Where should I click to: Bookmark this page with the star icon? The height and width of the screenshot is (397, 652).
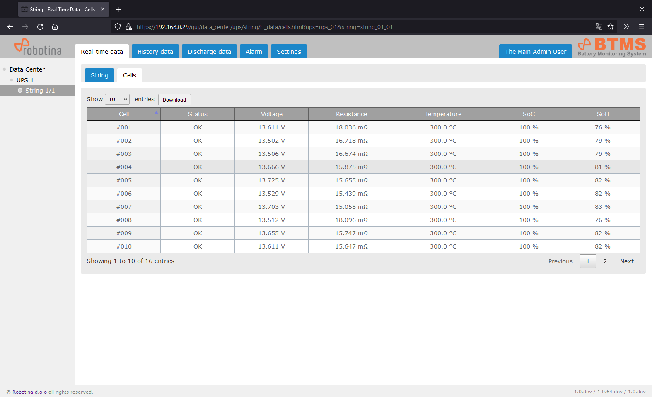[x=611, y=27]
